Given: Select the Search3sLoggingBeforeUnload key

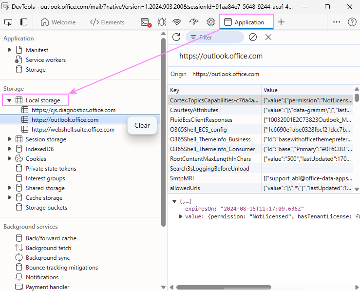Looking at the screenshot, I should coord(209,169).
